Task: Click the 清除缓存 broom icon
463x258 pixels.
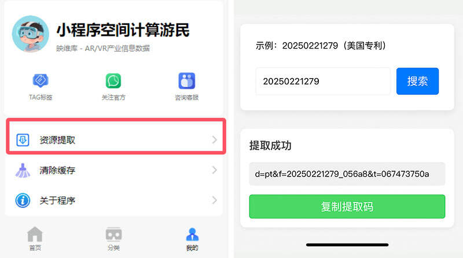Action: (x=23, y=170)
